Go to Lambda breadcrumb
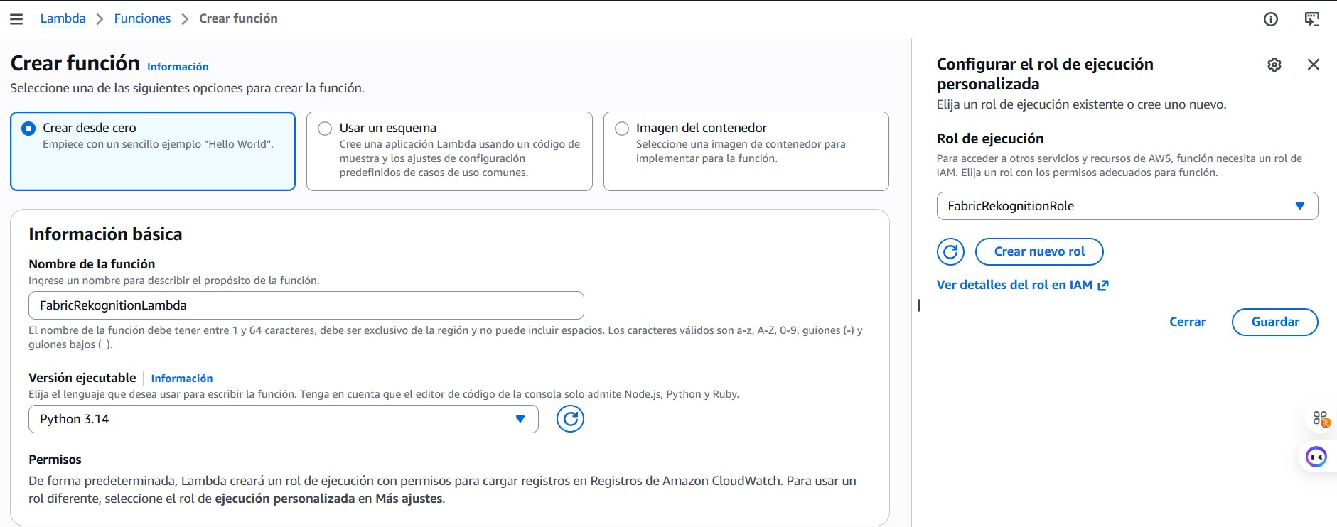The width and height of the screenshot is (1337, 527). point(63,18)
